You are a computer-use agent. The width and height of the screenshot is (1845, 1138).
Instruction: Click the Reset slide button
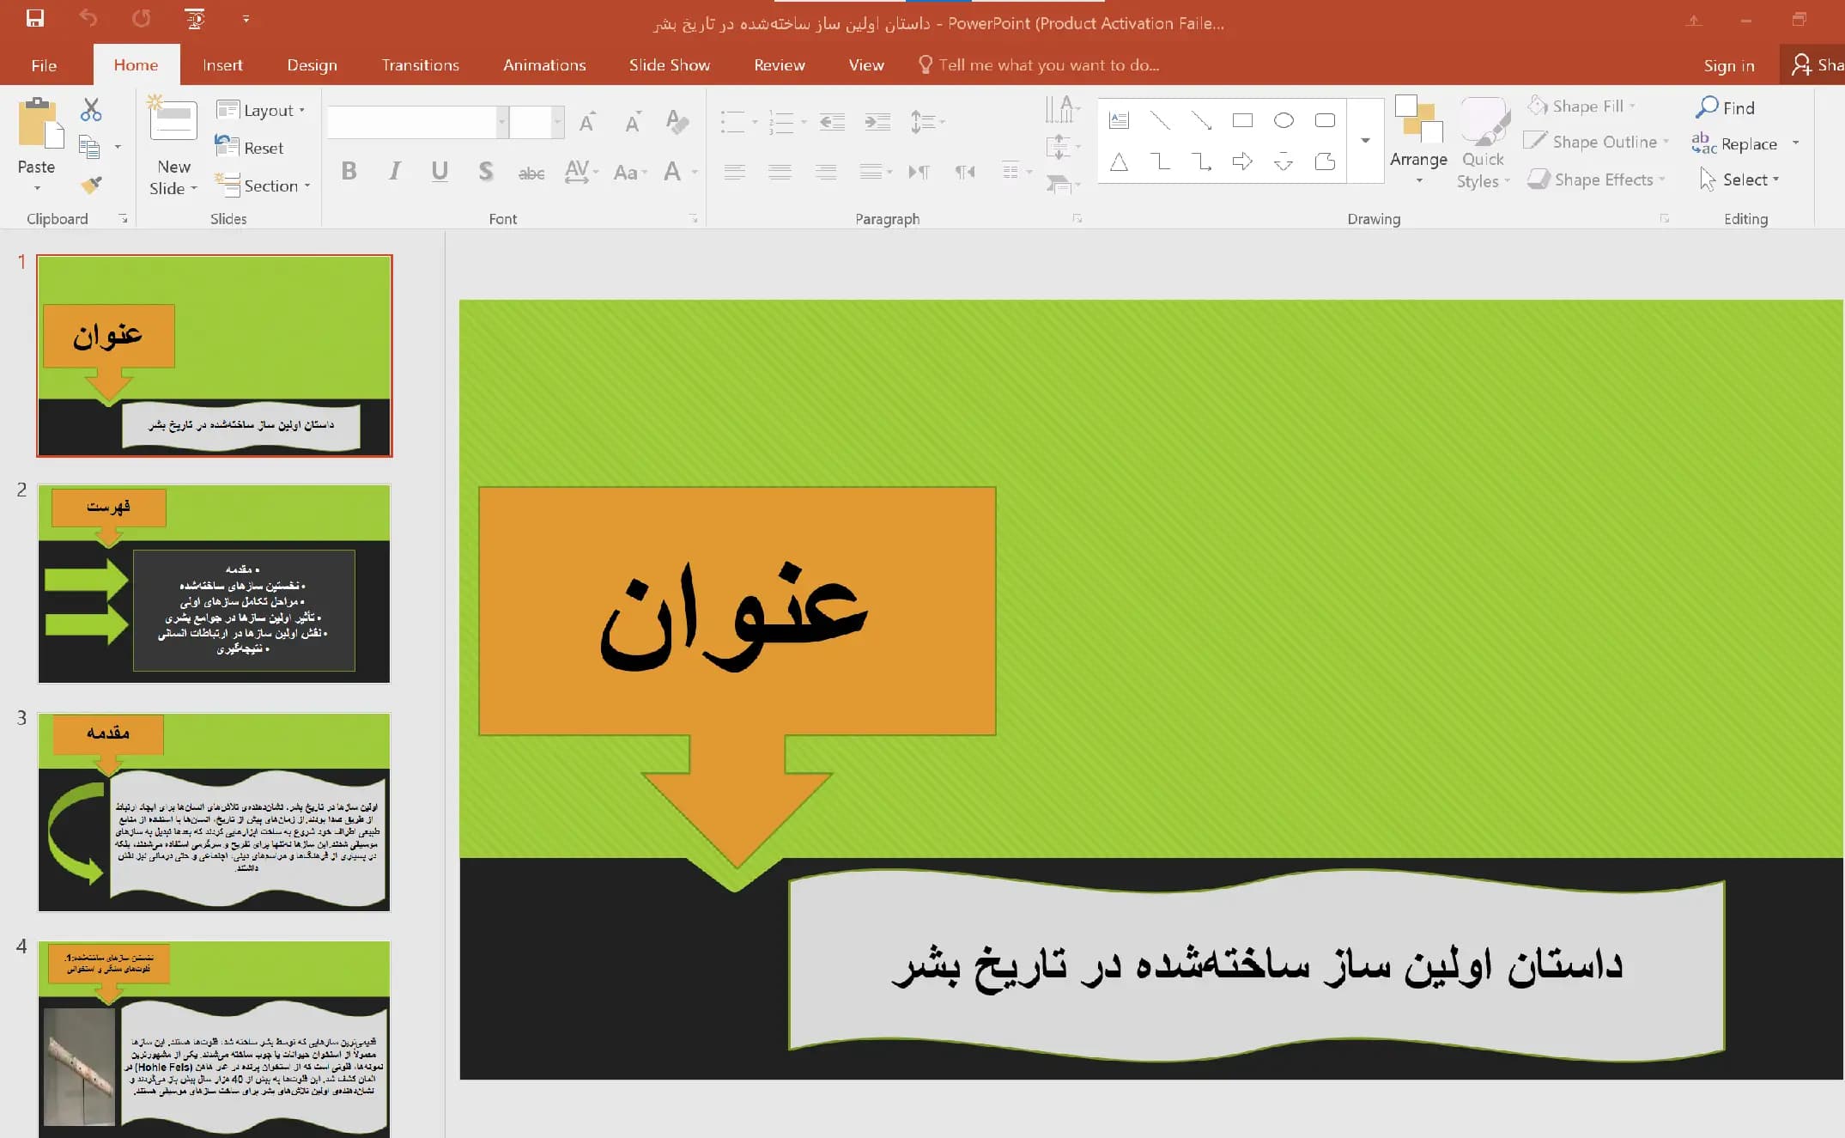click(250, 148)
